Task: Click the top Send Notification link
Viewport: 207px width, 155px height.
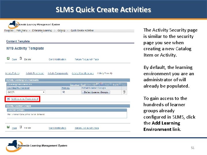Action: point(57,59)
